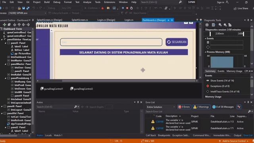
Task: Collapse the Events graph section
Action: point(206,39)
